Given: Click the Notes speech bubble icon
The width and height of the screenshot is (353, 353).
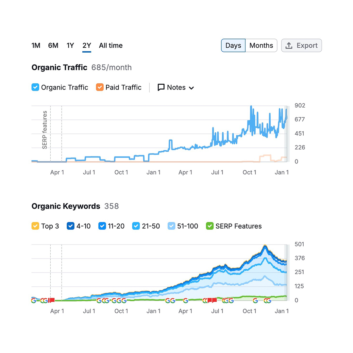Looking at the screenshot, I should (161, 88).
